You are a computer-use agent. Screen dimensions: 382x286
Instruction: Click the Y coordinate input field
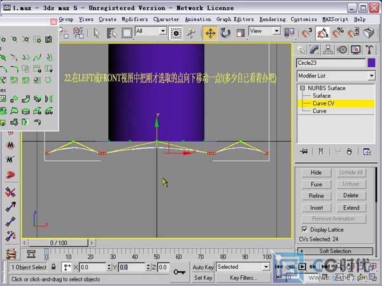tap(131, 268)
